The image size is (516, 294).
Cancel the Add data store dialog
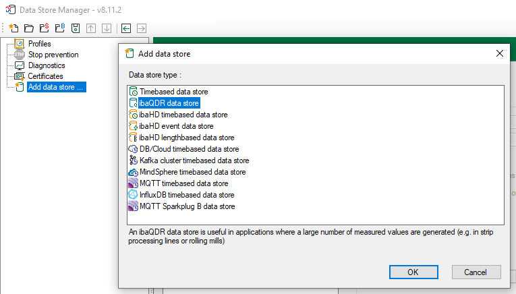(476, 272)
